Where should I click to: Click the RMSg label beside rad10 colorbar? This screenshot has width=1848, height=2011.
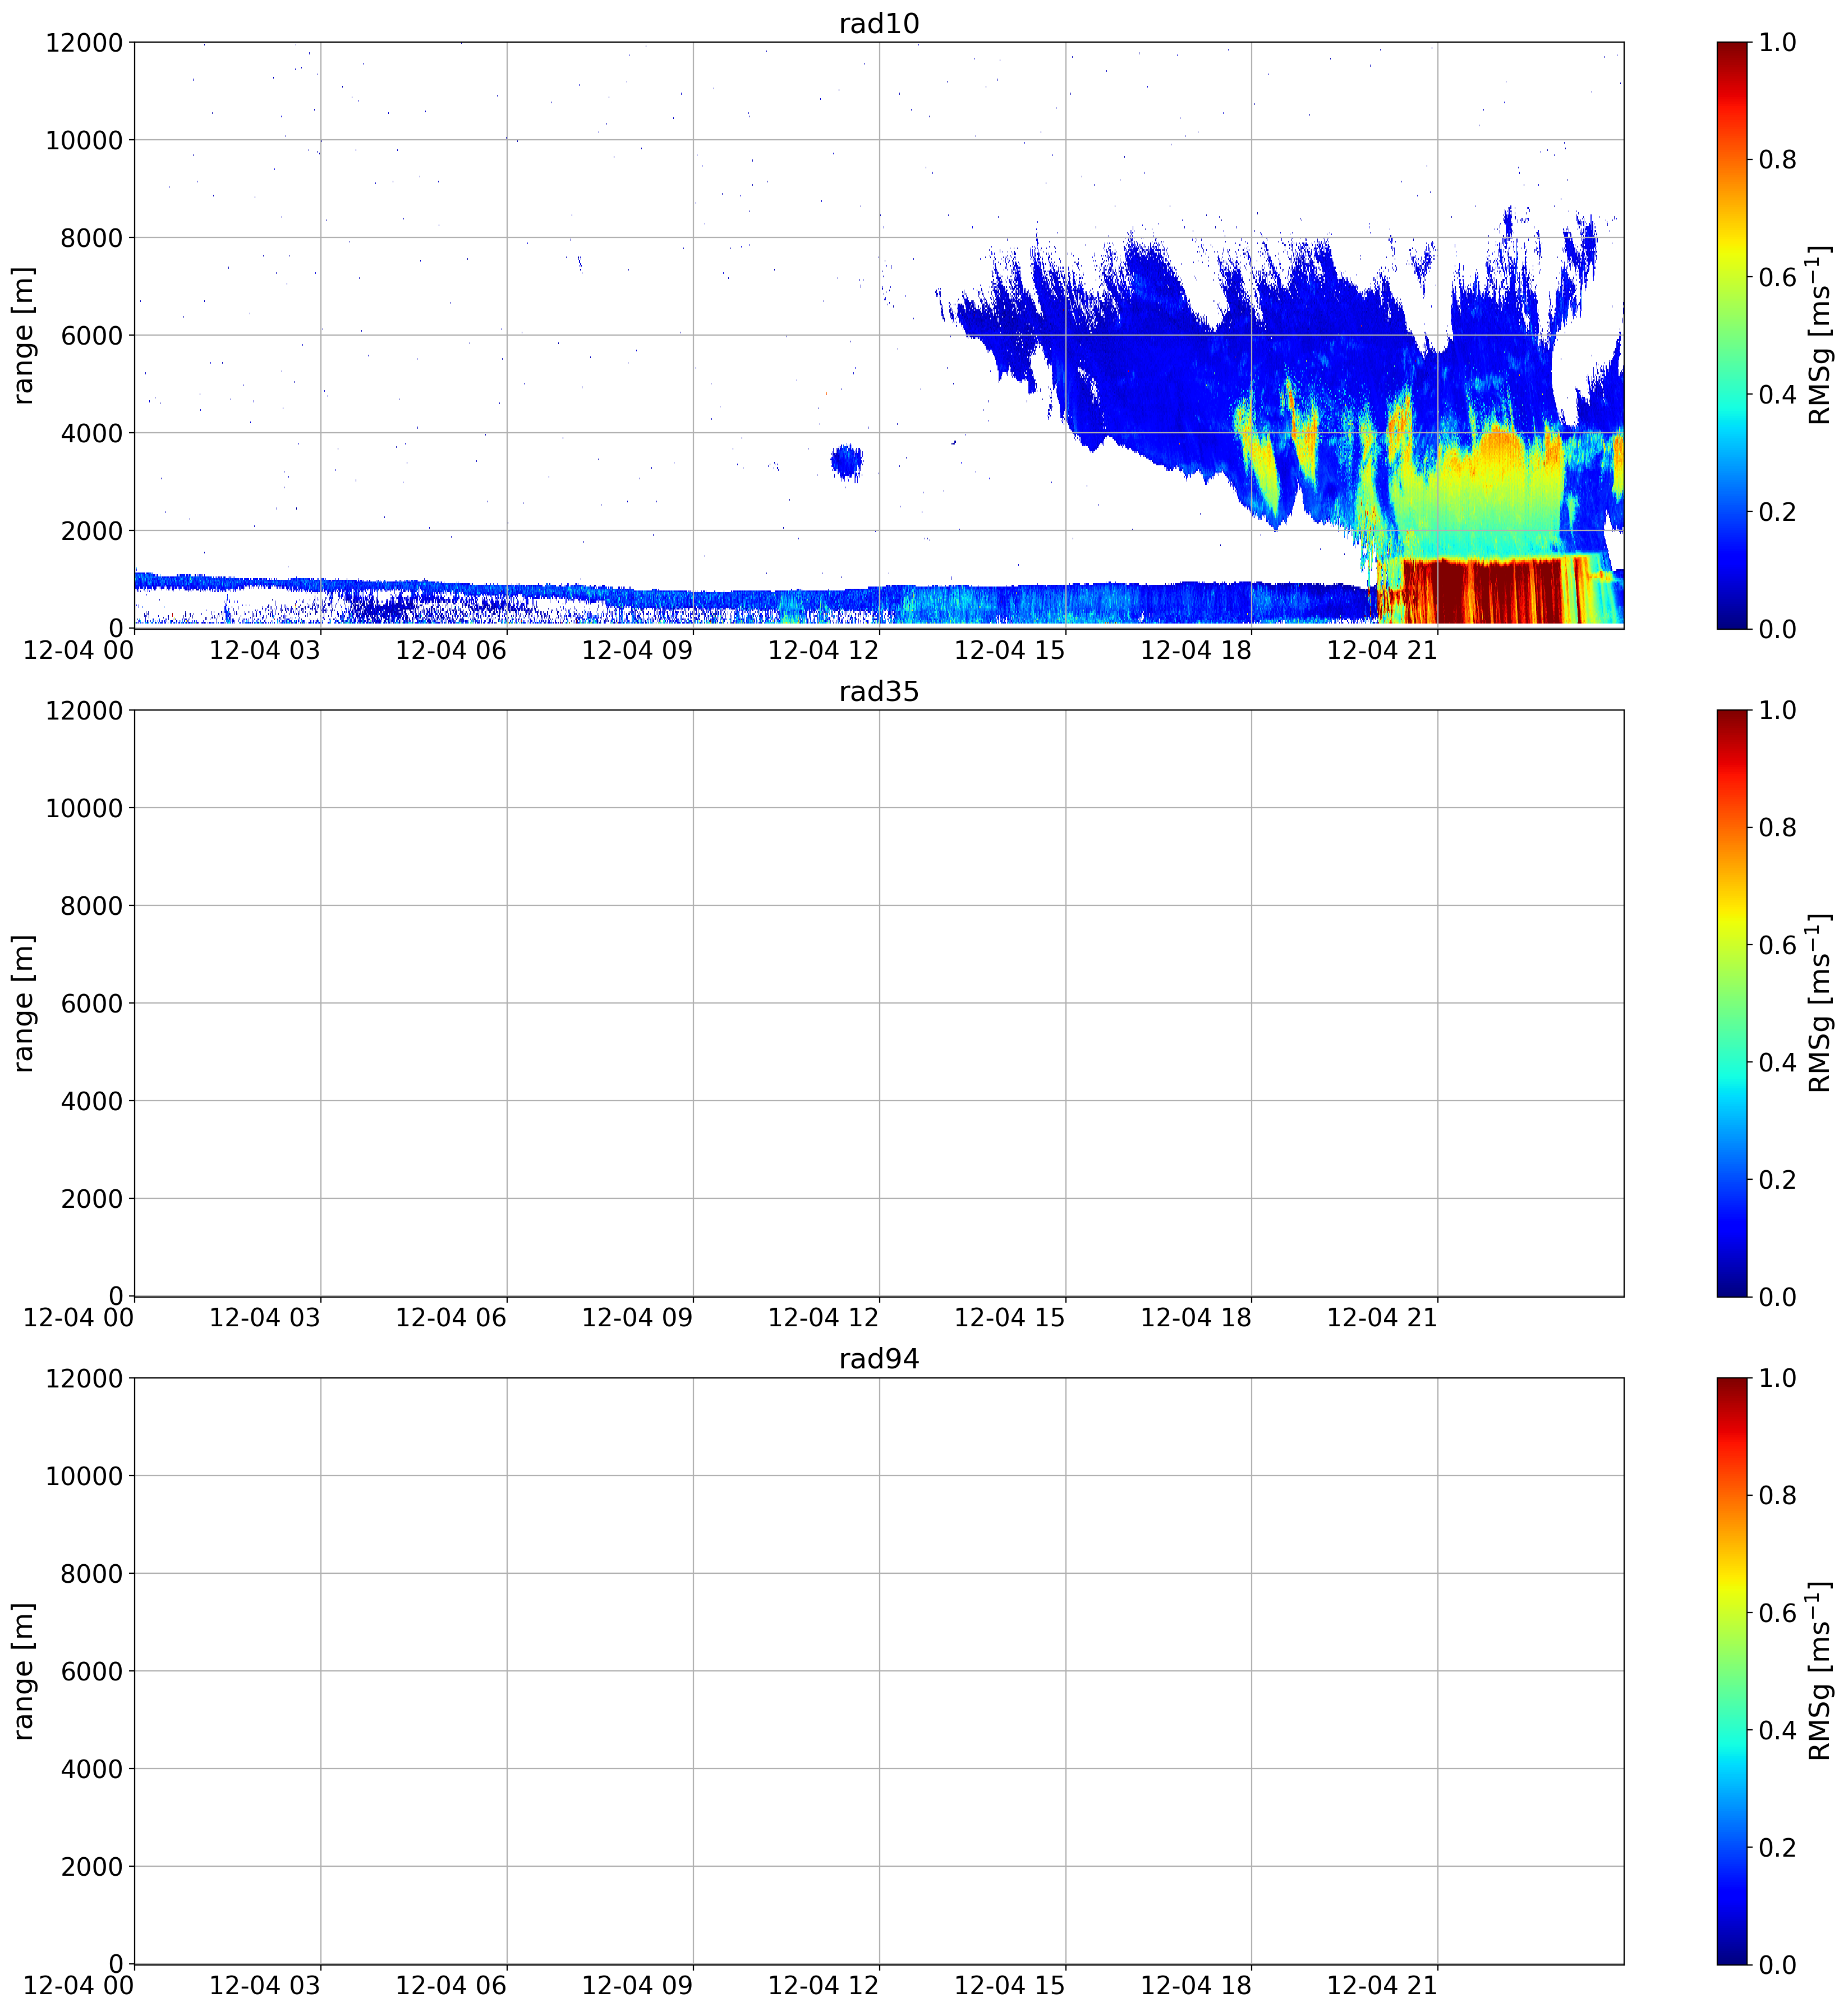[x=1820, y=335]
